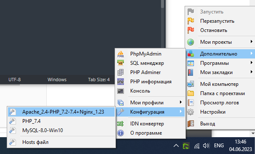Choose Консоль in the submenu
The height and width of the screenshot is (154, 255).
click(x=150, y=91)
